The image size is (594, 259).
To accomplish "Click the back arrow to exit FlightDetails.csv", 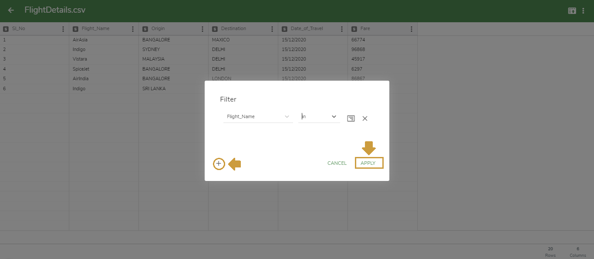I will point(10,10).
